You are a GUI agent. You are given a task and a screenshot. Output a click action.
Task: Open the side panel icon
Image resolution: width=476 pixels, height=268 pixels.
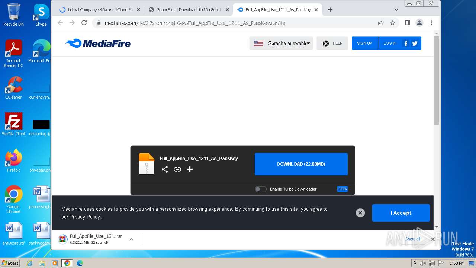[407, 23]
